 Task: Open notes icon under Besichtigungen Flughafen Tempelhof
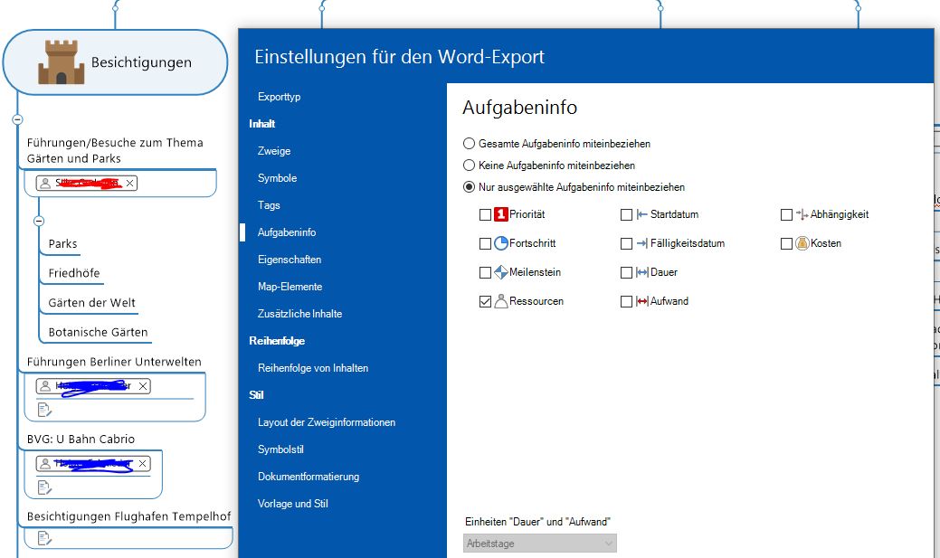pos(43,538)
